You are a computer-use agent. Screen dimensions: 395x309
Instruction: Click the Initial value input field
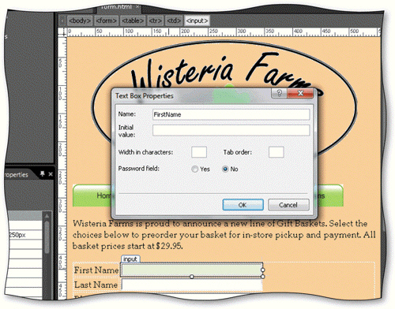coord(231,130)
